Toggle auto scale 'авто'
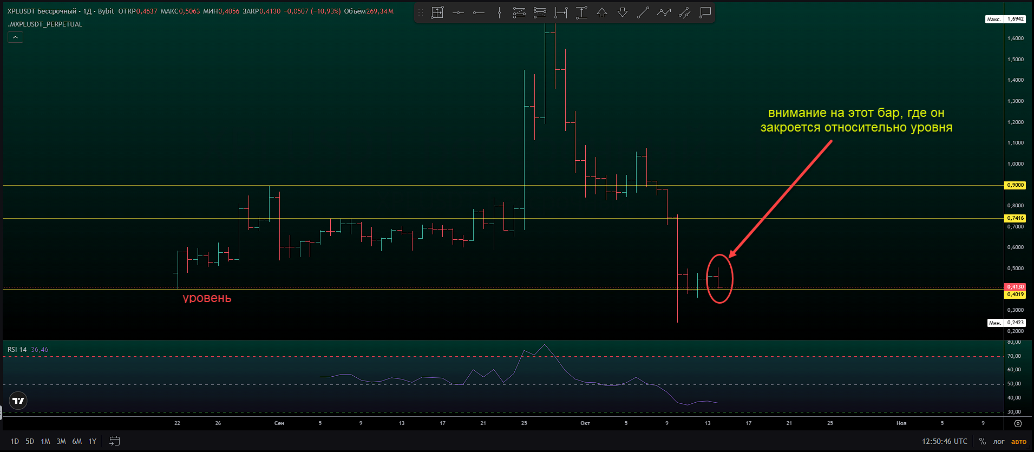1034x452 pixels. 1018,441
